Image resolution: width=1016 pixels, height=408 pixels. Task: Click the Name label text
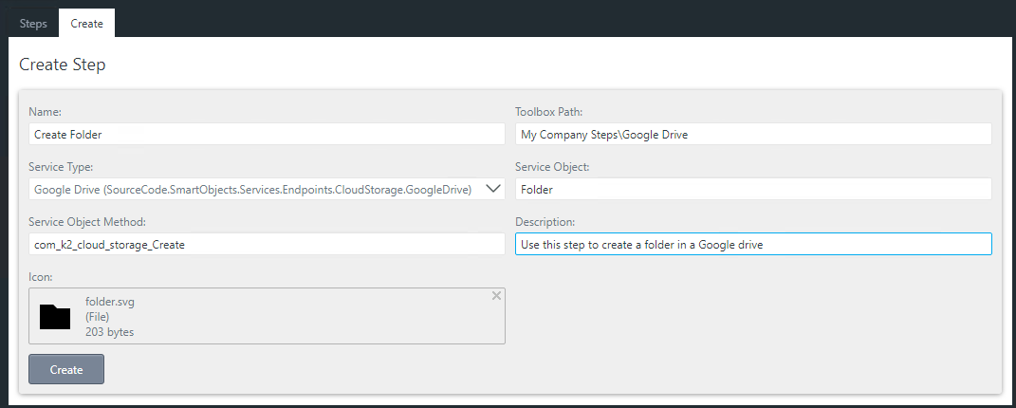[x=45, y=112]
